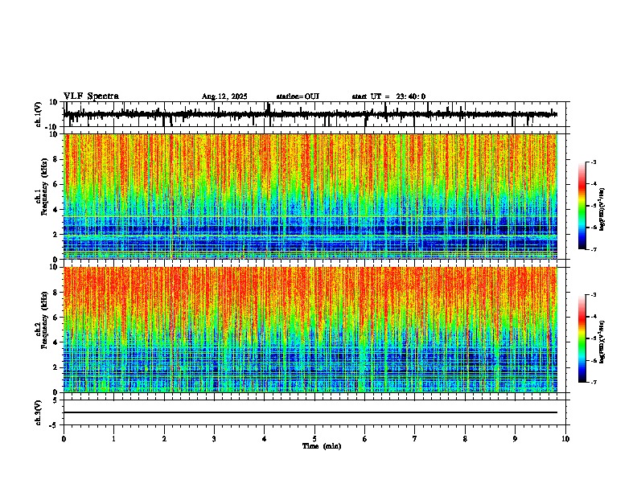Click the "1" tick on the time axis
This screenshot has width=637, height=492.
tap(113, 439)
